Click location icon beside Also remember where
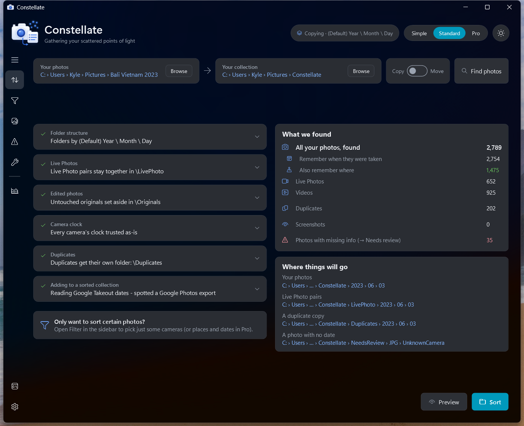Image resolution: width=524 pixels, height=426 pixels. tap(289, 170)
